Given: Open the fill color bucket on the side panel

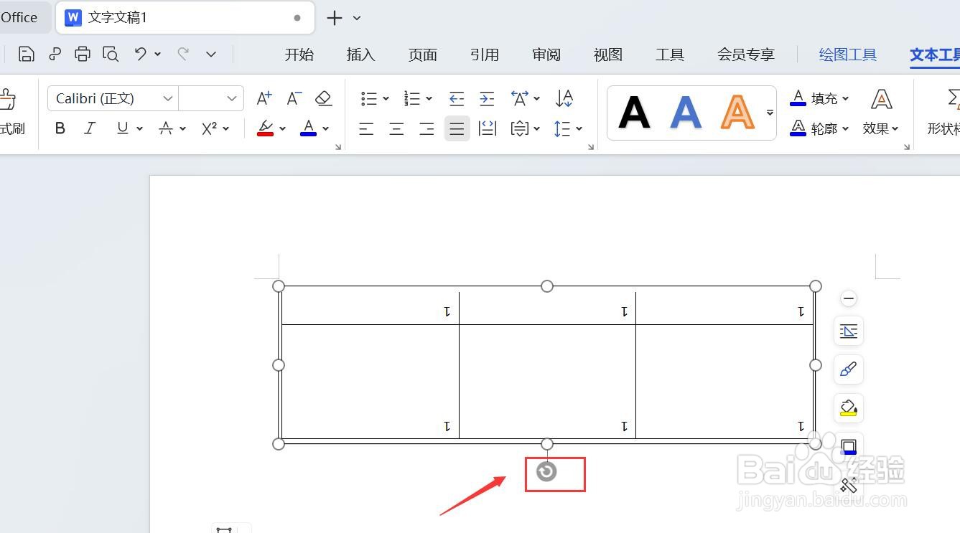Looking at the screenshot, I should pyautogui.click(x=848, y=408).
